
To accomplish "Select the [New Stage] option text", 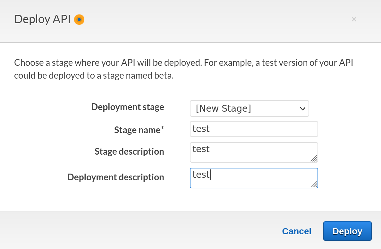I will pos(223,108).
